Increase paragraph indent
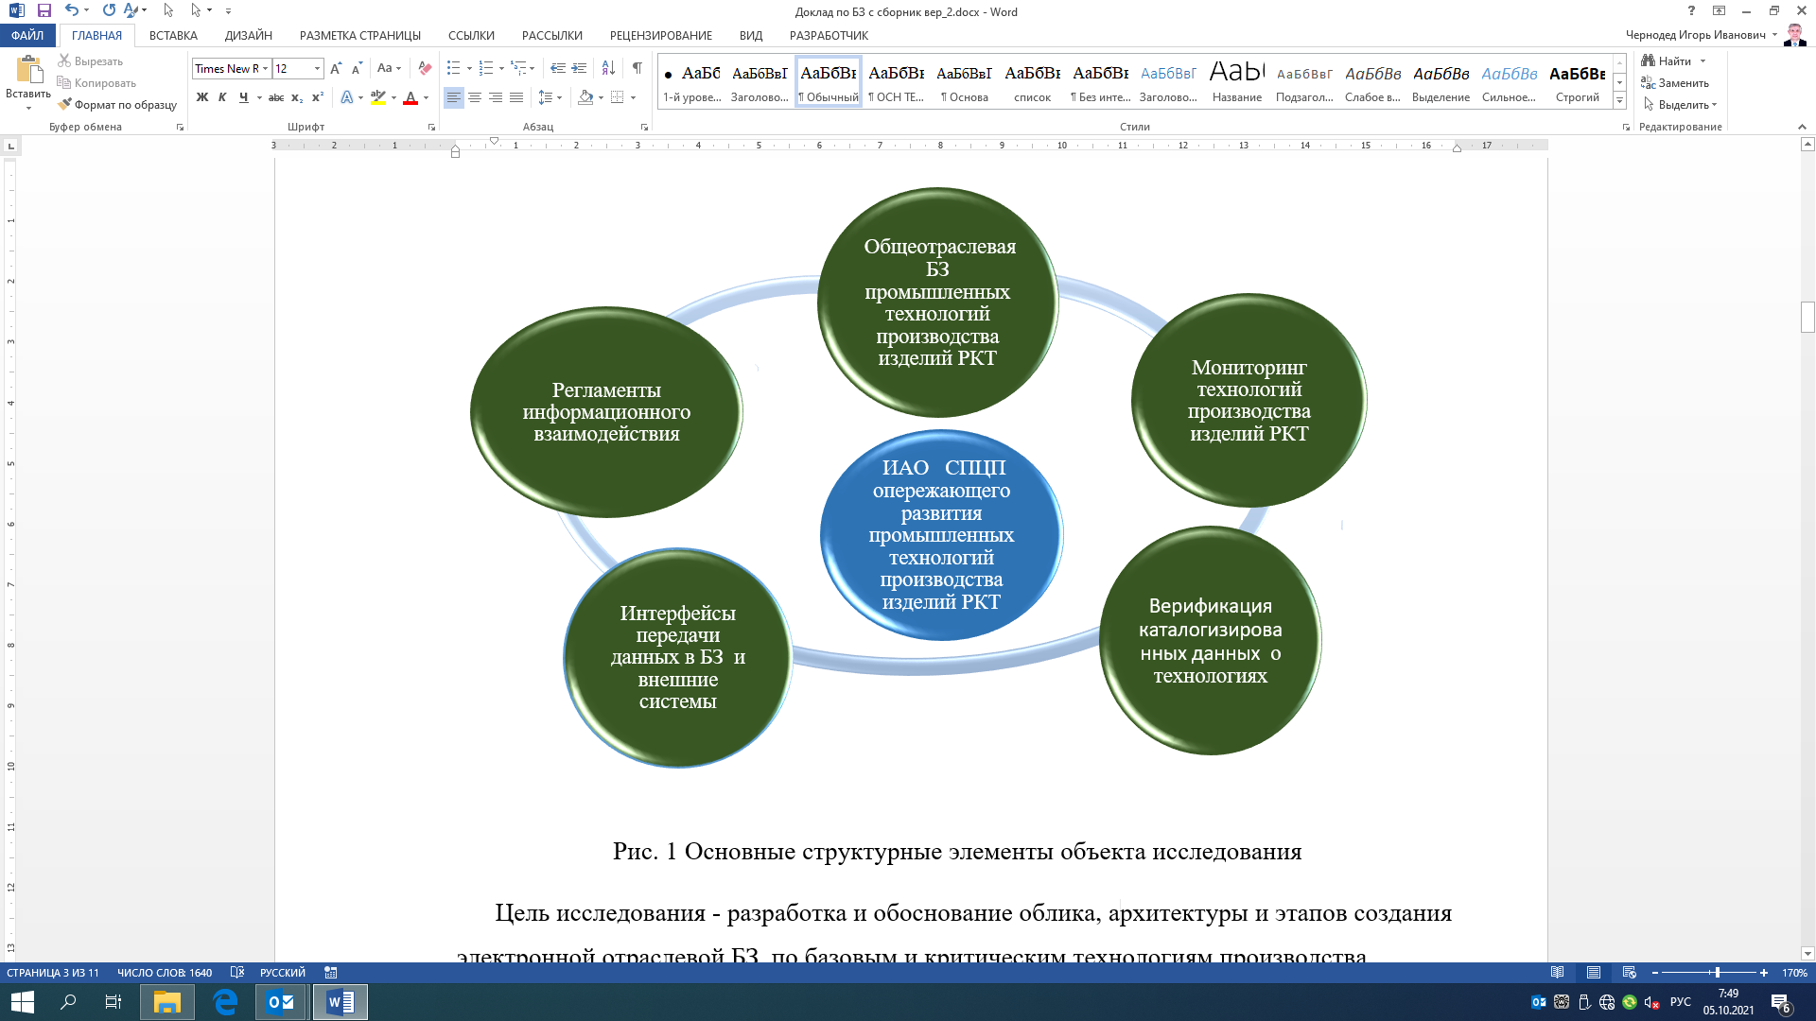 (x=580, y=69)
